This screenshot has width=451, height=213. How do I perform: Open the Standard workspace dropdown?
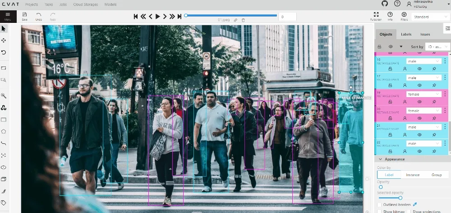pos(430,17)
